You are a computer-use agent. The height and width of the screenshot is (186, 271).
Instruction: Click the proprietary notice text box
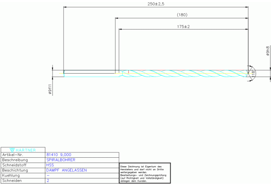pos(145,173)
